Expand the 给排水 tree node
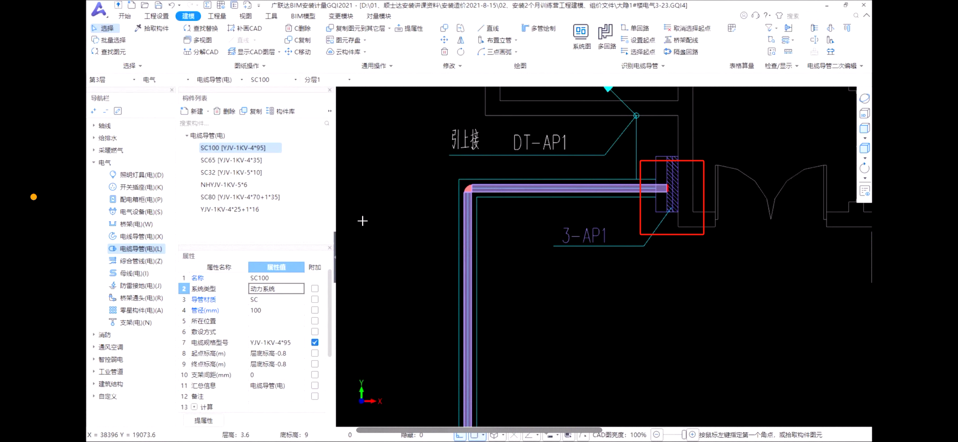The image size is (958, 442). pyautogui.click(x=93, y=138)
